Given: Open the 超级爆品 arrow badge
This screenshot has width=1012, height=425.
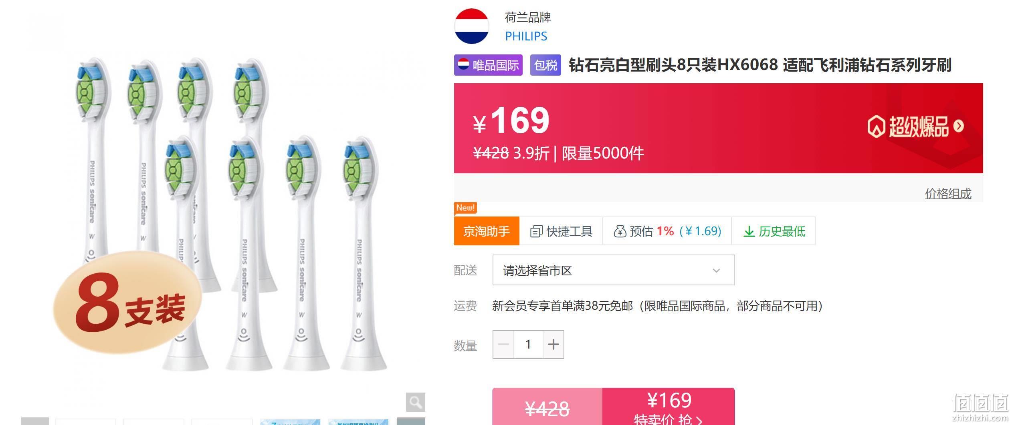Looking at the screenshot, I should pyautogui.click(x=915, y=126).
